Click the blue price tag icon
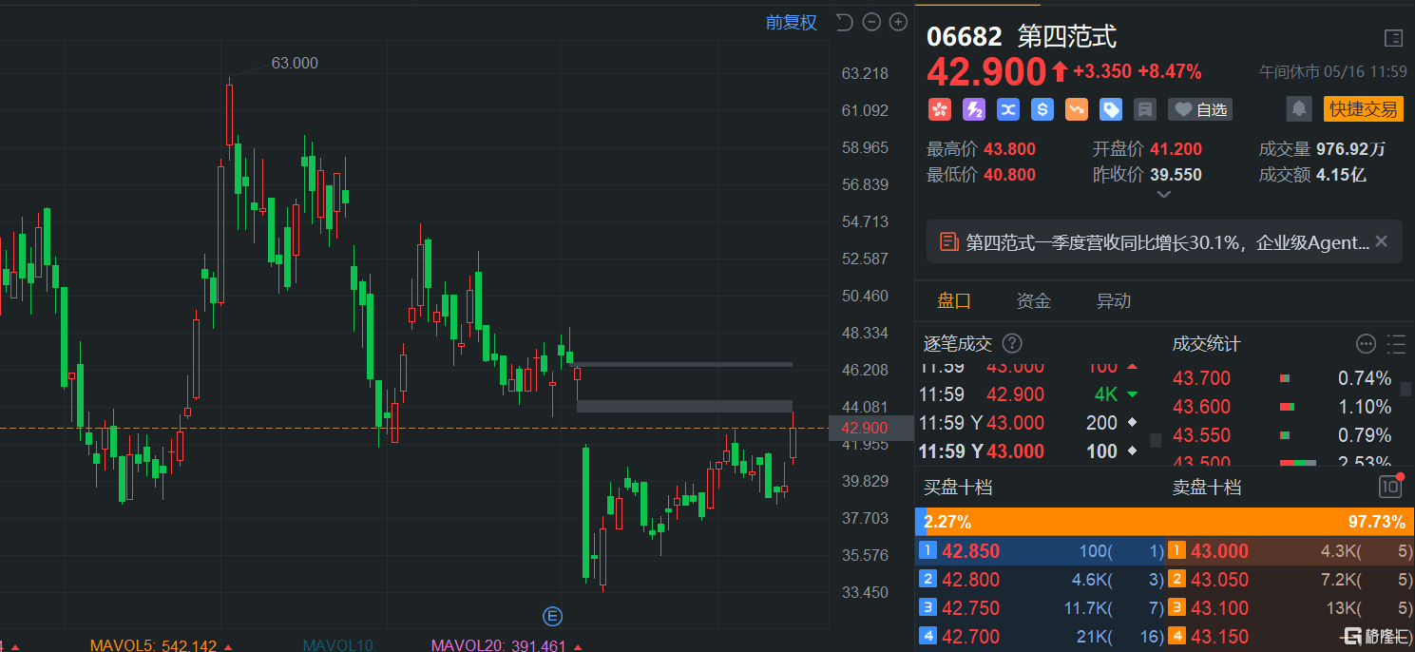This screenshot has width=1415, height=652. coord(1111,109)
